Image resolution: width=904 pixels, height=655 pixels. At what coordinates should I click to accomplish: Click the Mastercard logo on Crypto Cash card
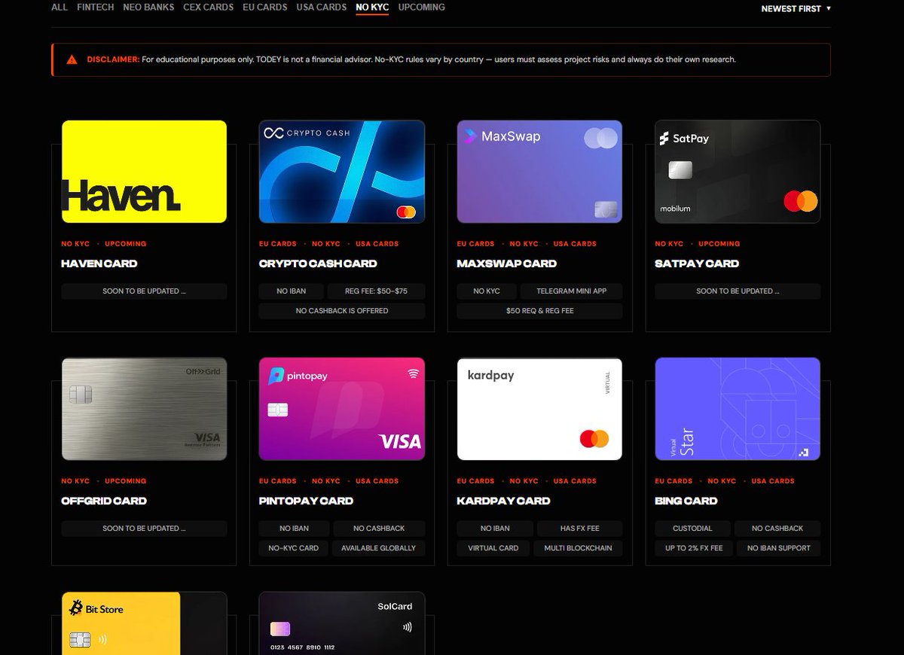(x=405, y=212)
